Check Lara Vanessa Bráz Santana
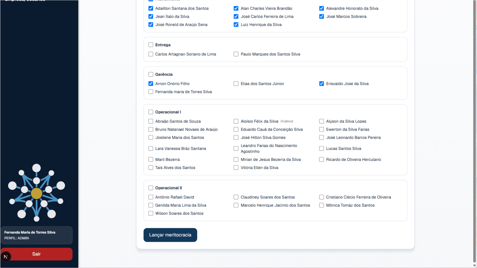Image resolution: width=477 pixels, height=268 pixels. [x=151, y=148]
